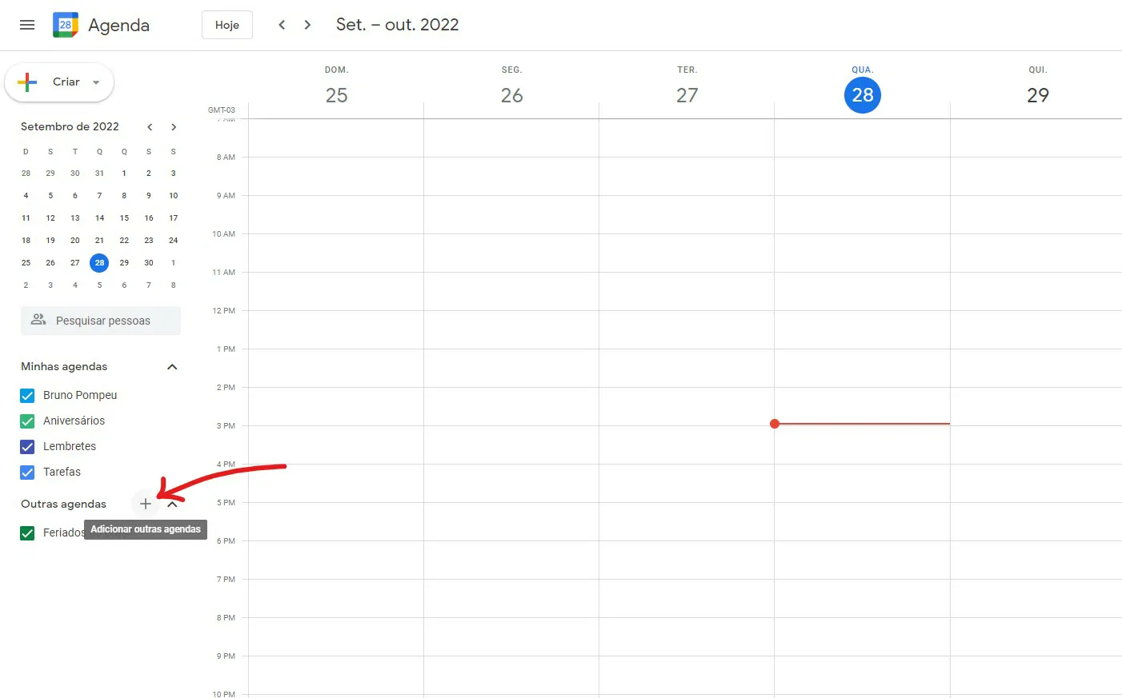Click the Lembretes calendar name
The image size is (1122, 698).
click(x=70, y=446)
